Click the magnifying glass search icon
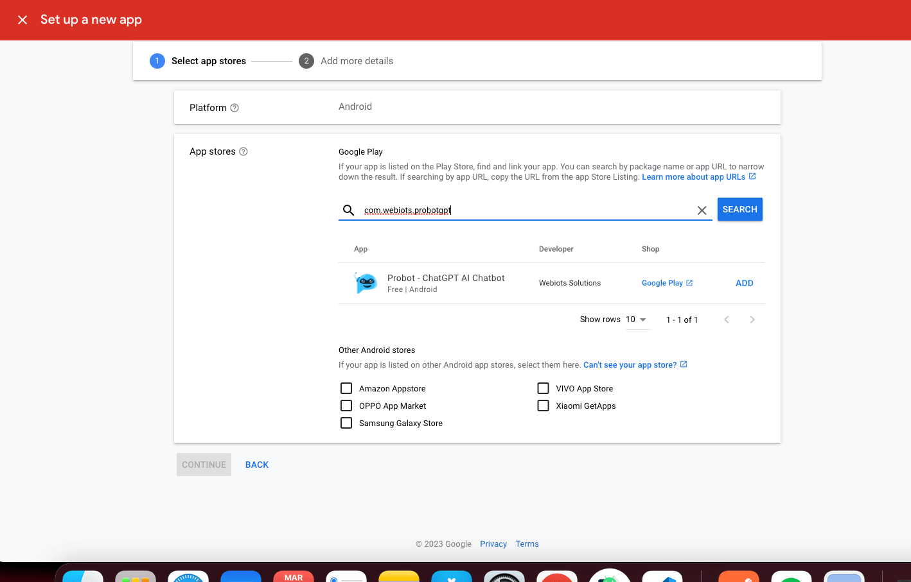Screen dimensions: 911x582 click(x=349, y=210)
